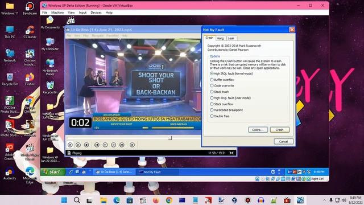364x205 pixels.
Task: Pause playback in Media Player Classic
Action: (78, 145)
